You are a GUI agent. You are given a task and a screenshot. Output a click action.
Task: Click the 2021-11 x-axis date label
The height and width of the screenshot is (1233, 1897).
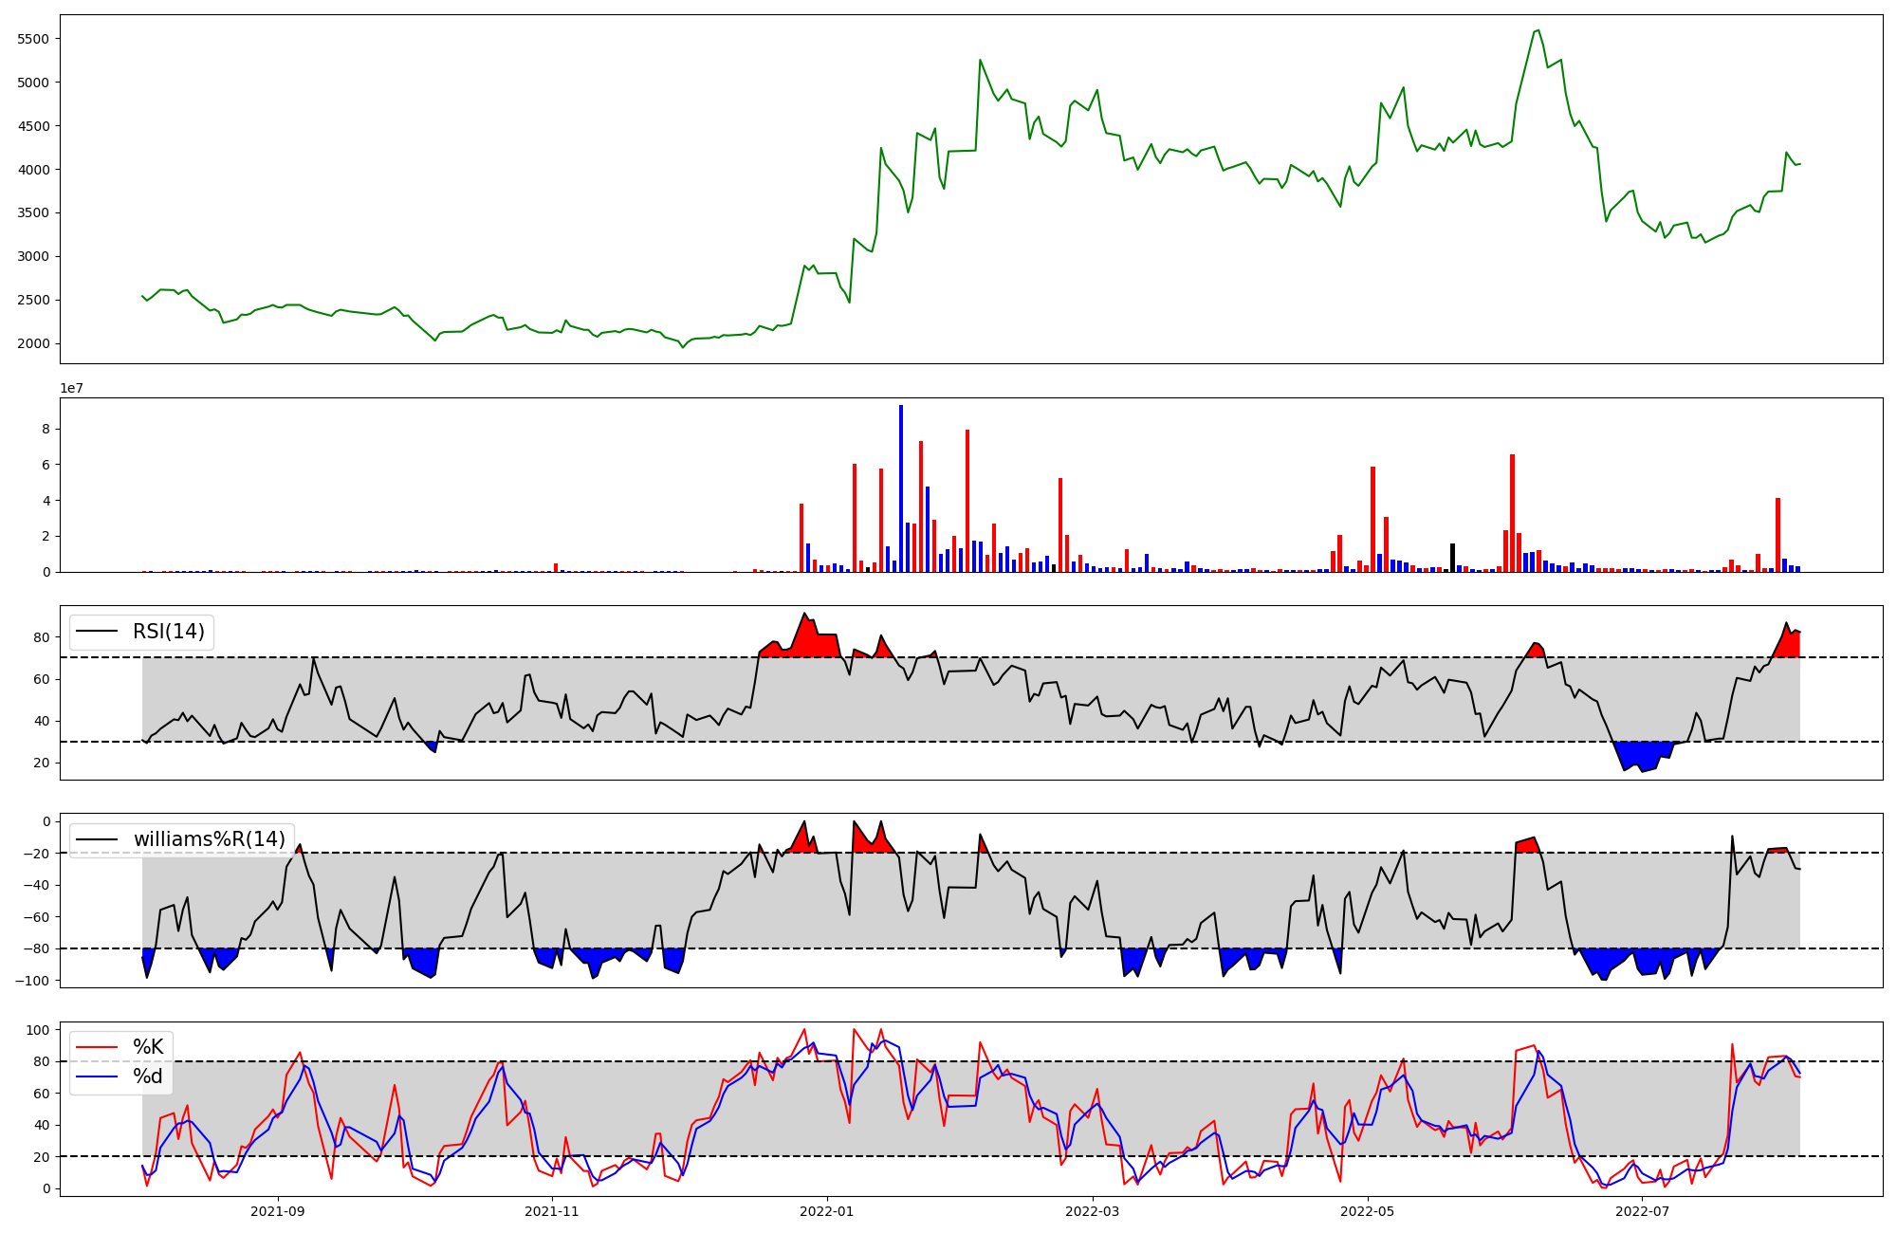click(x=551, y=1211)
